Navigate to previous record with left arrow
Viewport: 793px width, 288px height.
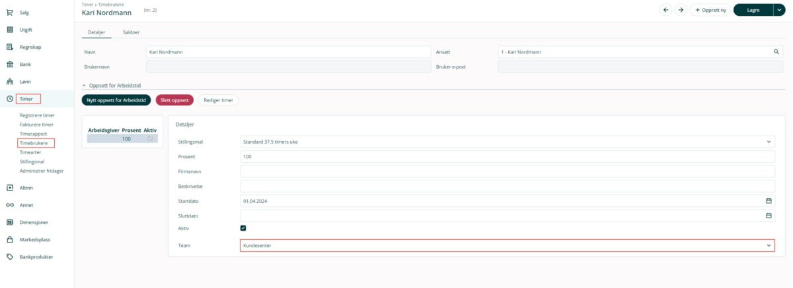coord(665,11)
